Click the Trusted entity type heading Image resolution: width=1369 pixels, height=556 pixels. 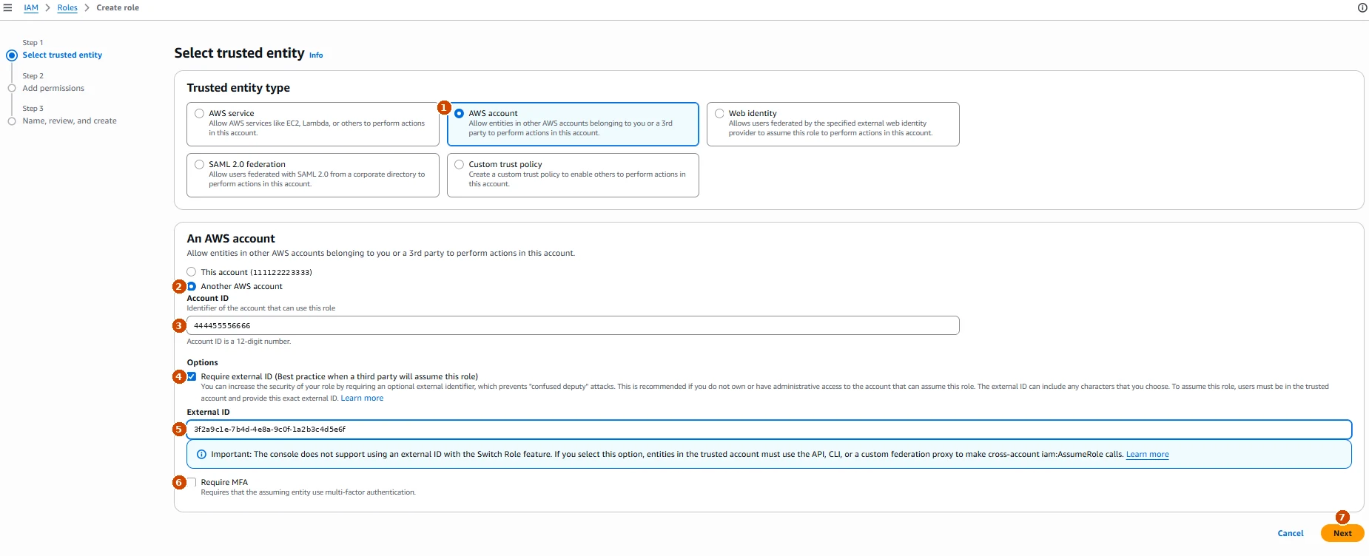[x=238, y=88]
